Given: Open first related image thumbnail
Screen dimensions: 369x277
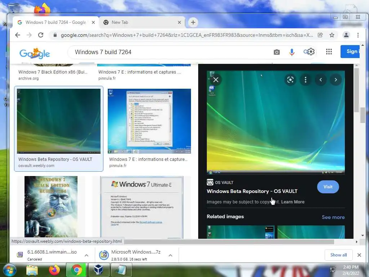Looking at the screenshot, I should click(x=240, y=232).
